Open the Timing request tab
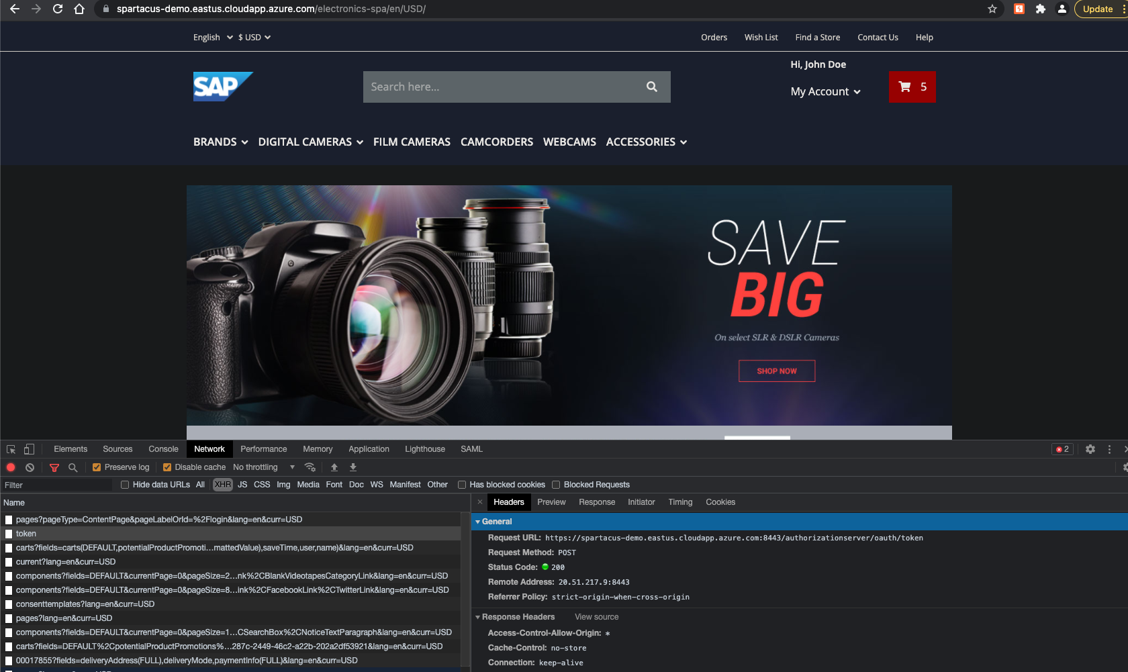1128x672 pixels. coord(680,502)
